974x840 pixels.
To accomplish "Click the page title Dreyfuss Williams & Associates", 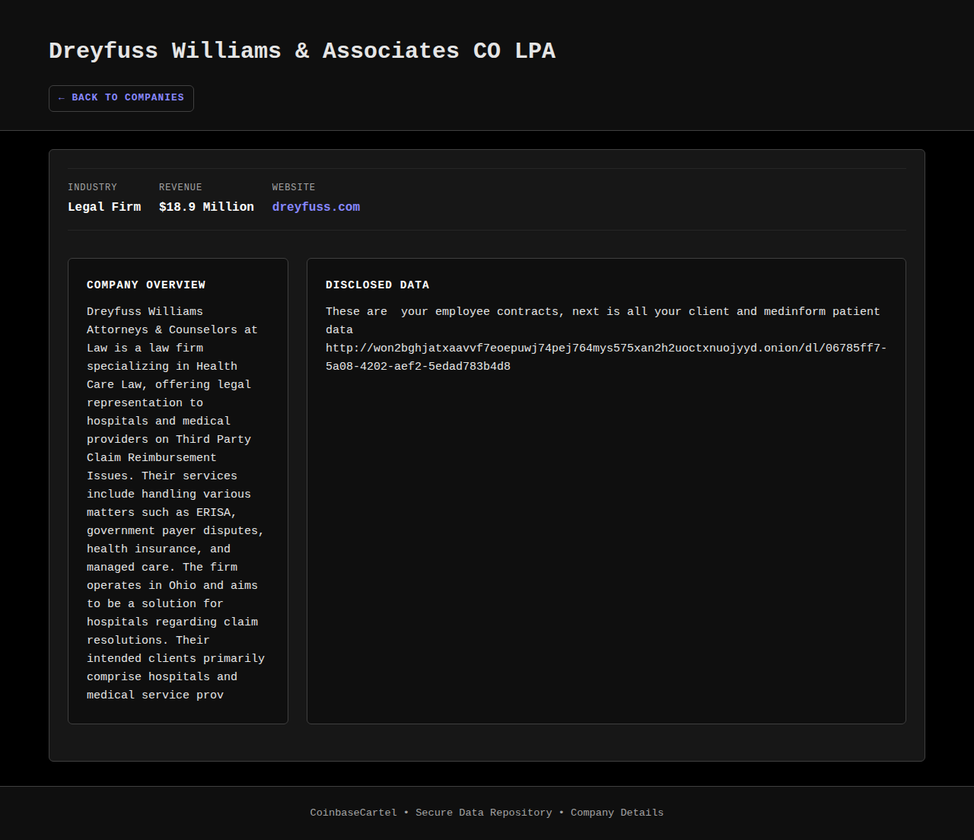I will 302,51.
